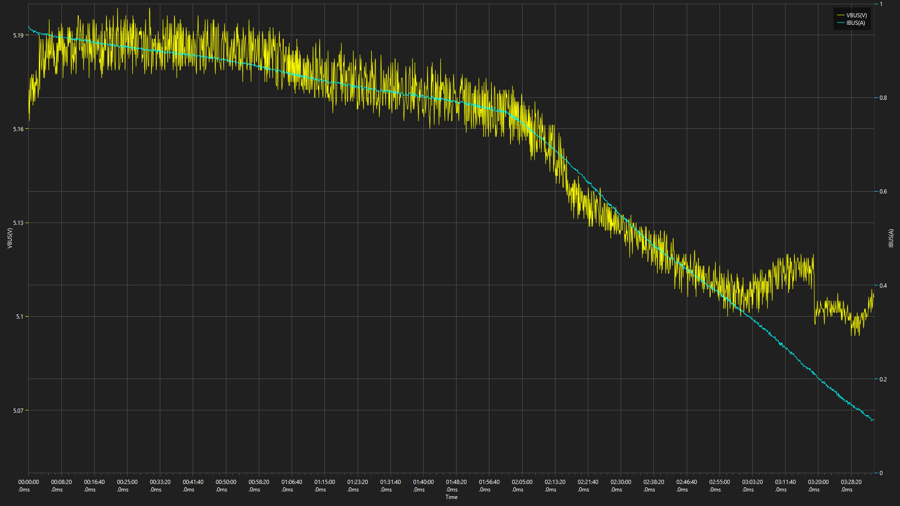Click the IBUS(A) legend entry
This screenshot has height=506, width=900.
(851, 23)
